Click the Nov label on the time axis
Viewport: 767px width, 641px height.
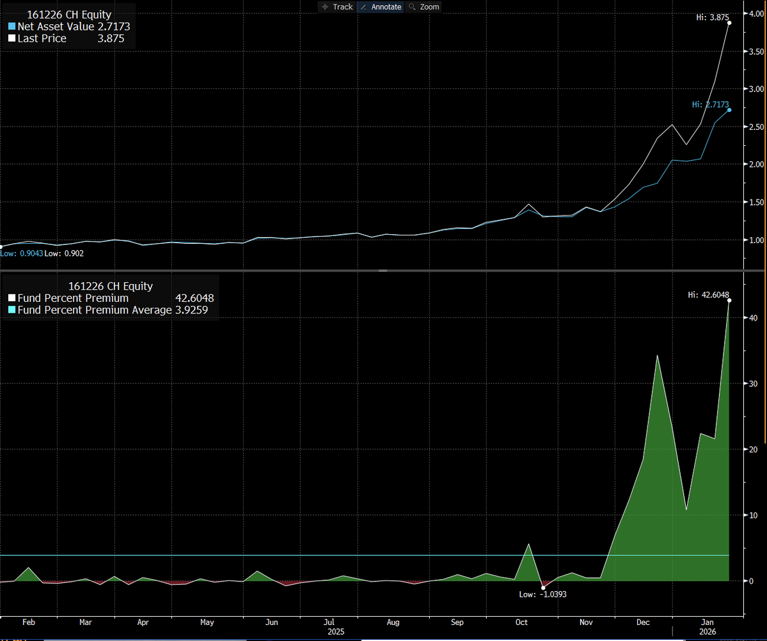tap(586, 622)
